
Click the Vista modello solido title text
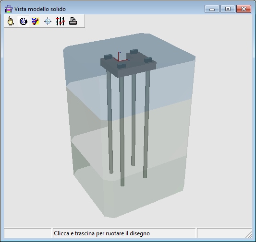40,9
